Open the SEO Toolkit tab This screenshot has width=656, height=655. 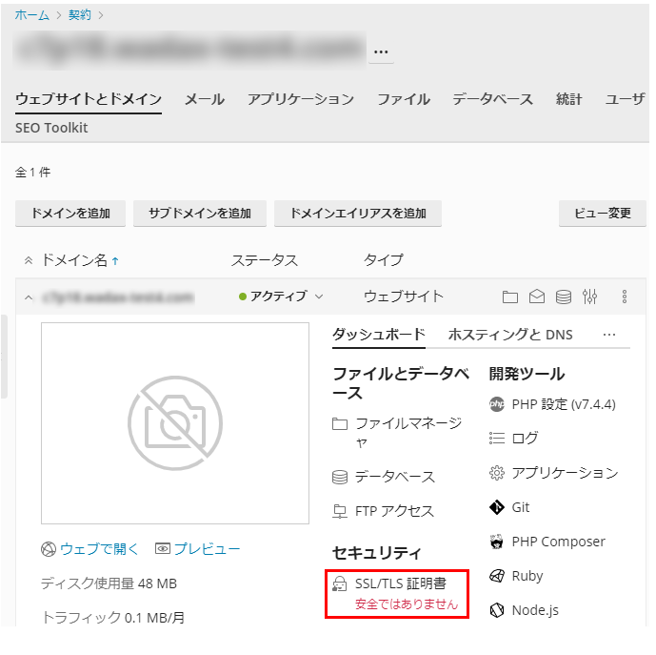pos(51,128)
